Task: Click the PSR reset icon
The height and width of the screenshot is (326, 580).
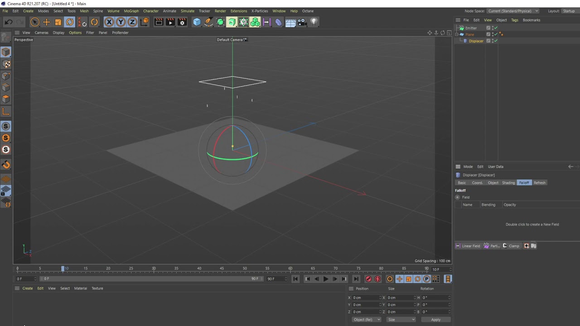Action: 82,22
